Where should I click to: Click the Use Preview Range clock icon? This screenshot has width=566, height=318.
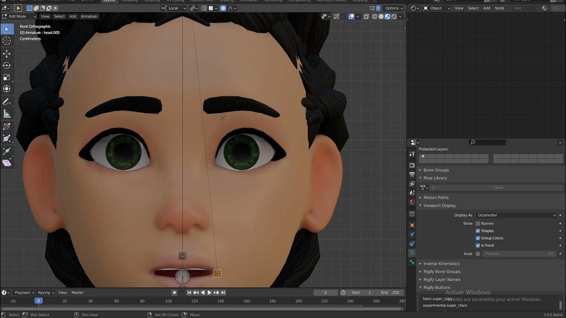pyautogui.click(x=343, y=292)
